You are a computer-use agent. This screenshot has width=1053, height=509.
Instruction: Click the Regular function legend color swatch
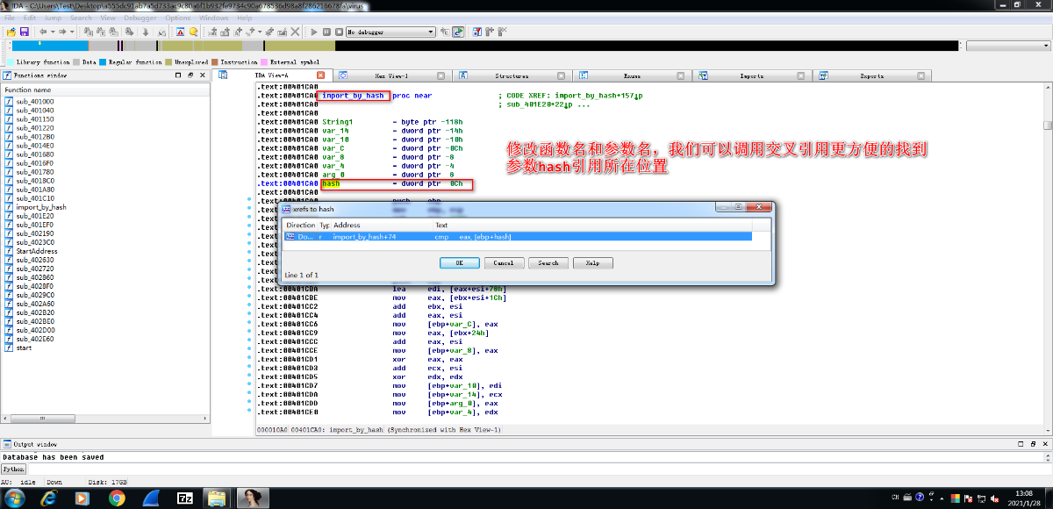[x=103, y=62]
